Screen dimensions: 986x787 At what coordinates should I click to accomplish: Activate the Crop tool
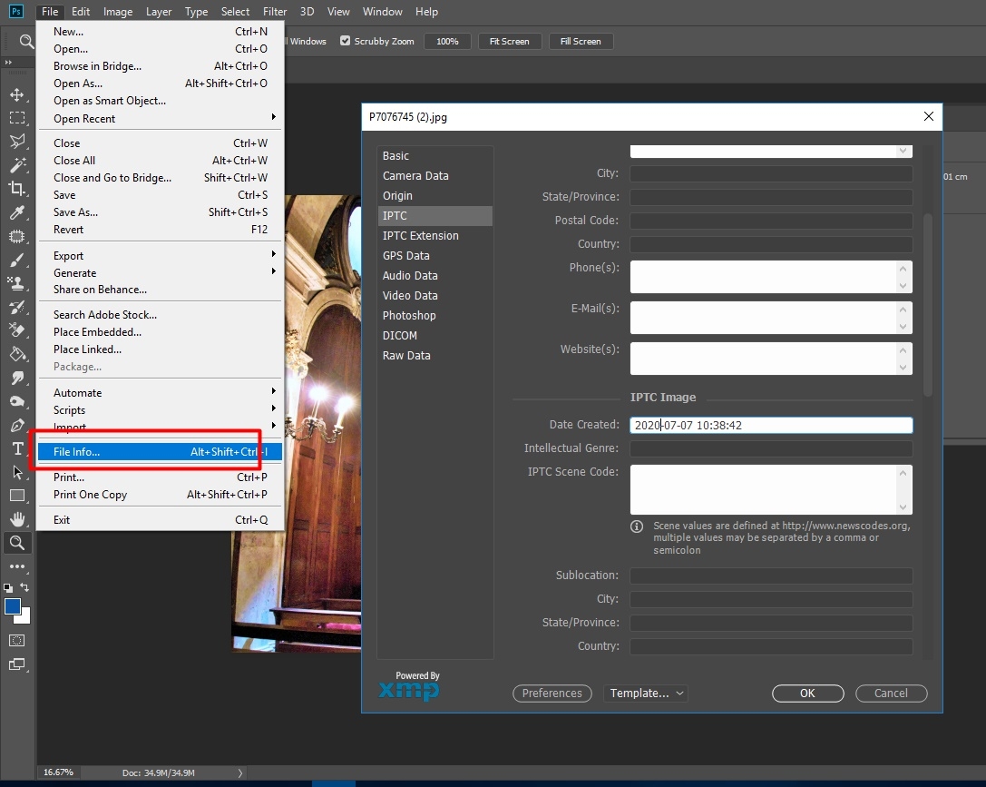17,189
